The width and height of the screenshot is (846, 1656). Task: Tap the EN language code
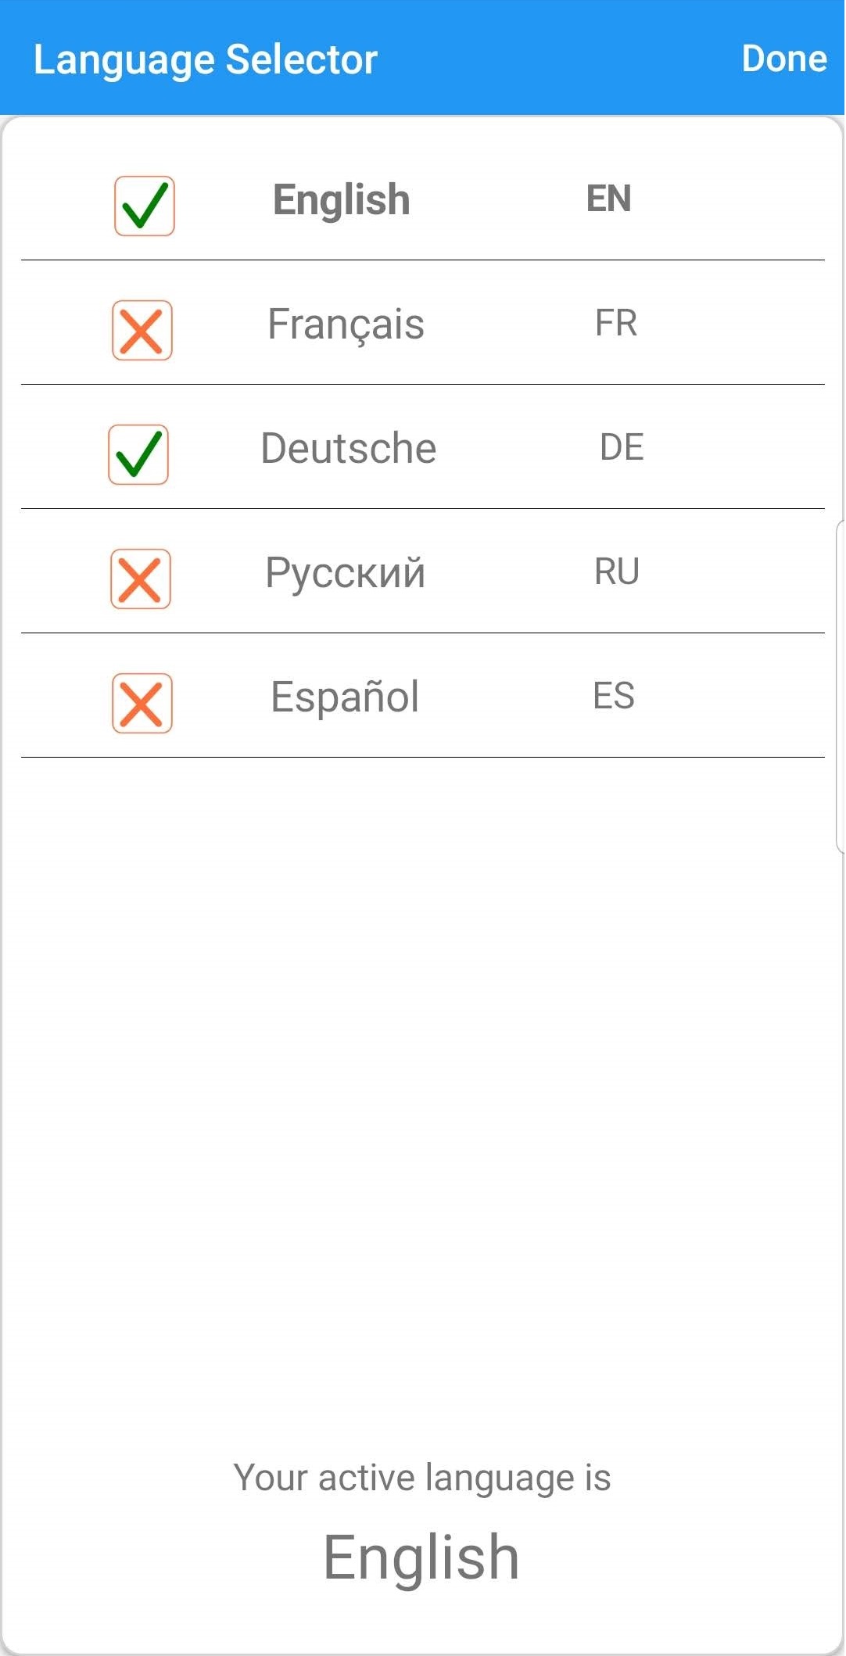608,199
